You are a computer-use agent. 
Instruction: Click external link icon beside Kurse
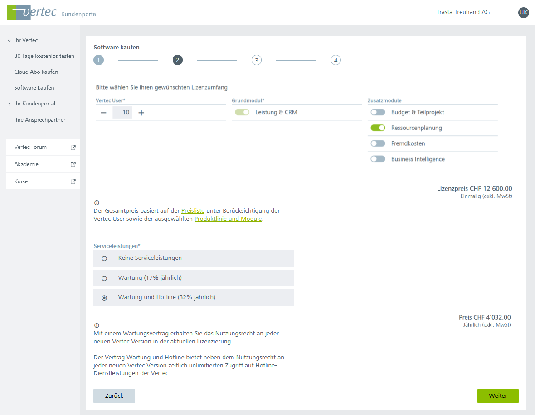[73, 182]
